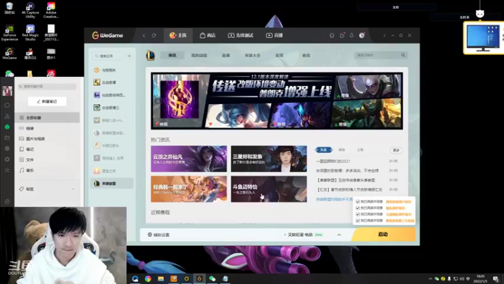Viewport: 504px width, 284px height.
Task: Click the shield icon in WeGame top bar
Action: pyautogui.click(x=332, y=35)
